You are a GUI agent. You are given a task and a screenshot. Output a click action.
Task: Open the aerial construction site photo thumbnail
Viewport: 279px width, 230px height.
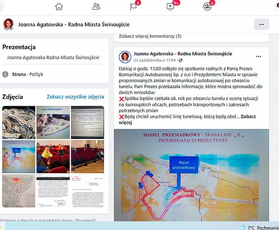point(19,122)
